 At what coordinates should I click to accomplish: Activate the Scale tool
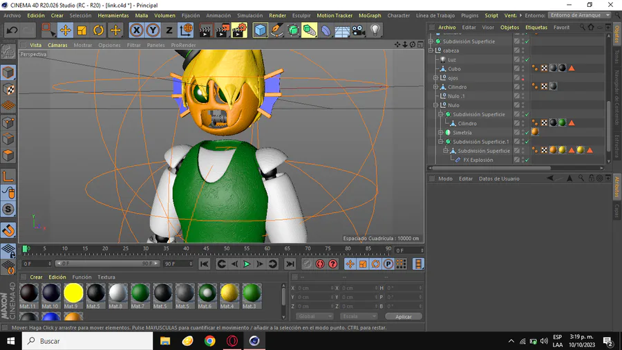(82, 30)
